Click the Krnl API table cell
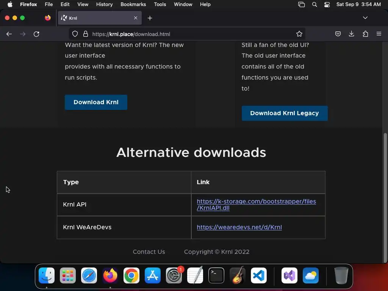Screen dimensions: 388x291 [x=124, y=205]
